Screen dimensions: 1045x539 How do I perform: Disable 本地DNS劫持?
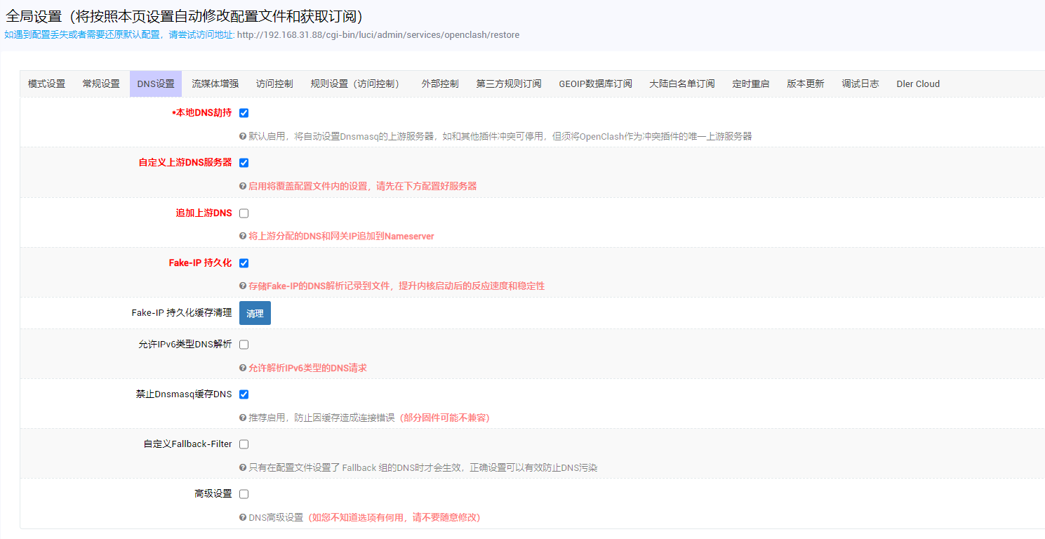[244, 112]
